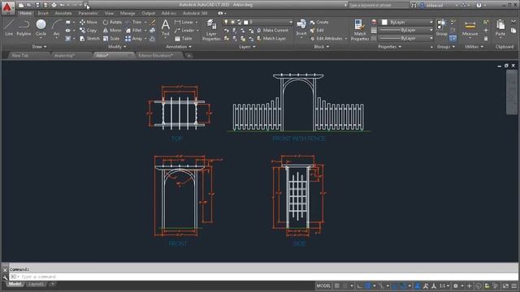
Task: Insert a Table
Action: pyautogui.click(x=184, y=39)
